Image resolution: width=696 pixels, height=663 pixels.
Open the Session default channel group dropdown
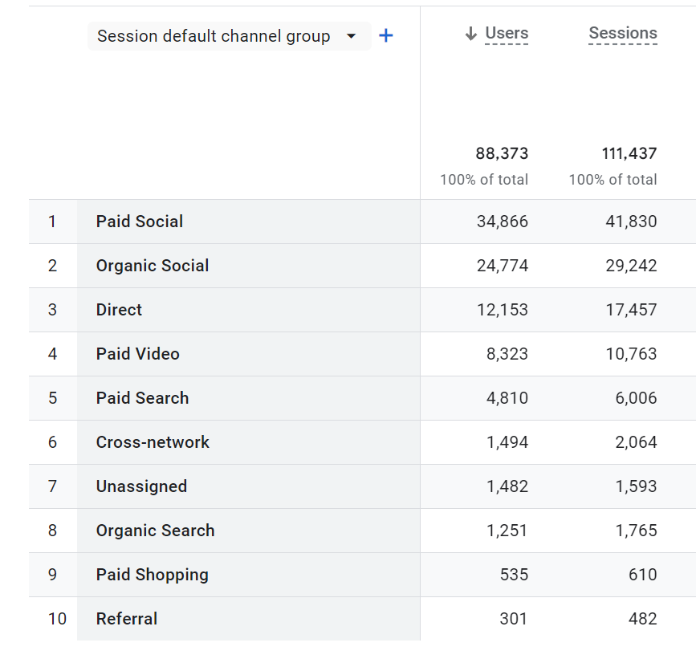229,36
